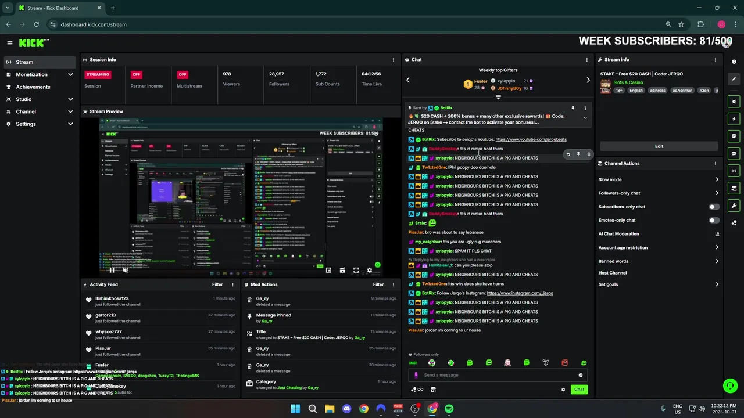
Task: Expand the Monetization sidebar section
Action: (70, 74)
